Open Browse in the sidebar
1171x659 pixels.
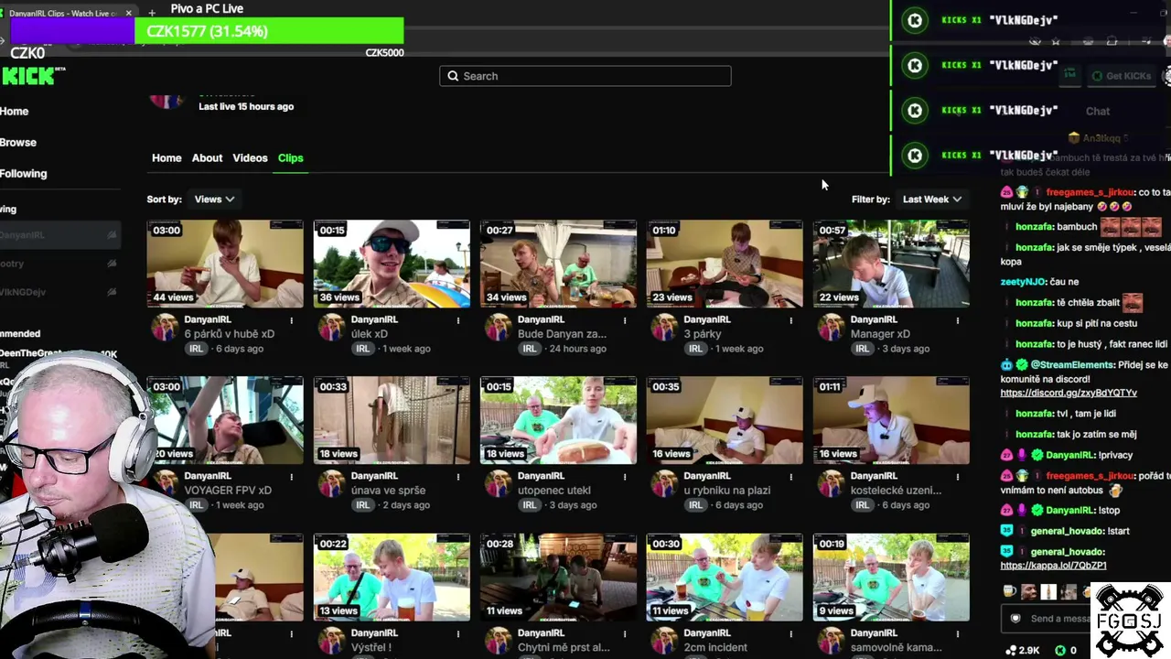click(18, 142)
